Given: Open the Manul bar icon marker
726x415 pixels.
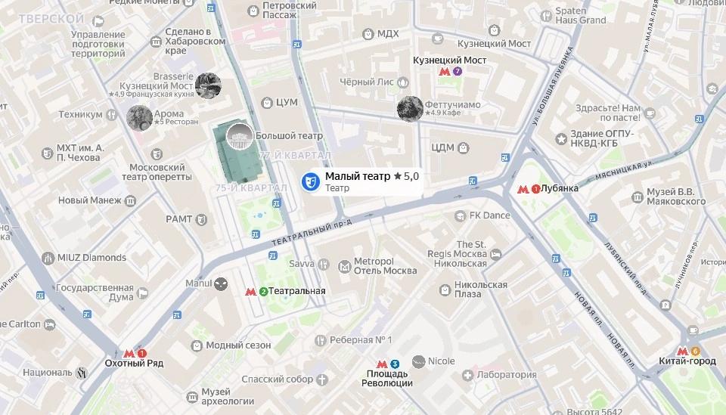Looking at the screenshot, I should pyautogui.click(x=221, y=283).
